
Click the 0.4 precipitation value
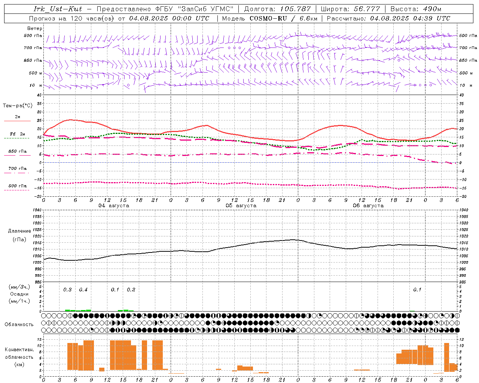click(83, 290)
